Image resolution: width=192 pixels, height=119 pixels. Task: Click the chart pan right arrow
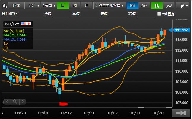pyautogui.click(x=23, y=102)
